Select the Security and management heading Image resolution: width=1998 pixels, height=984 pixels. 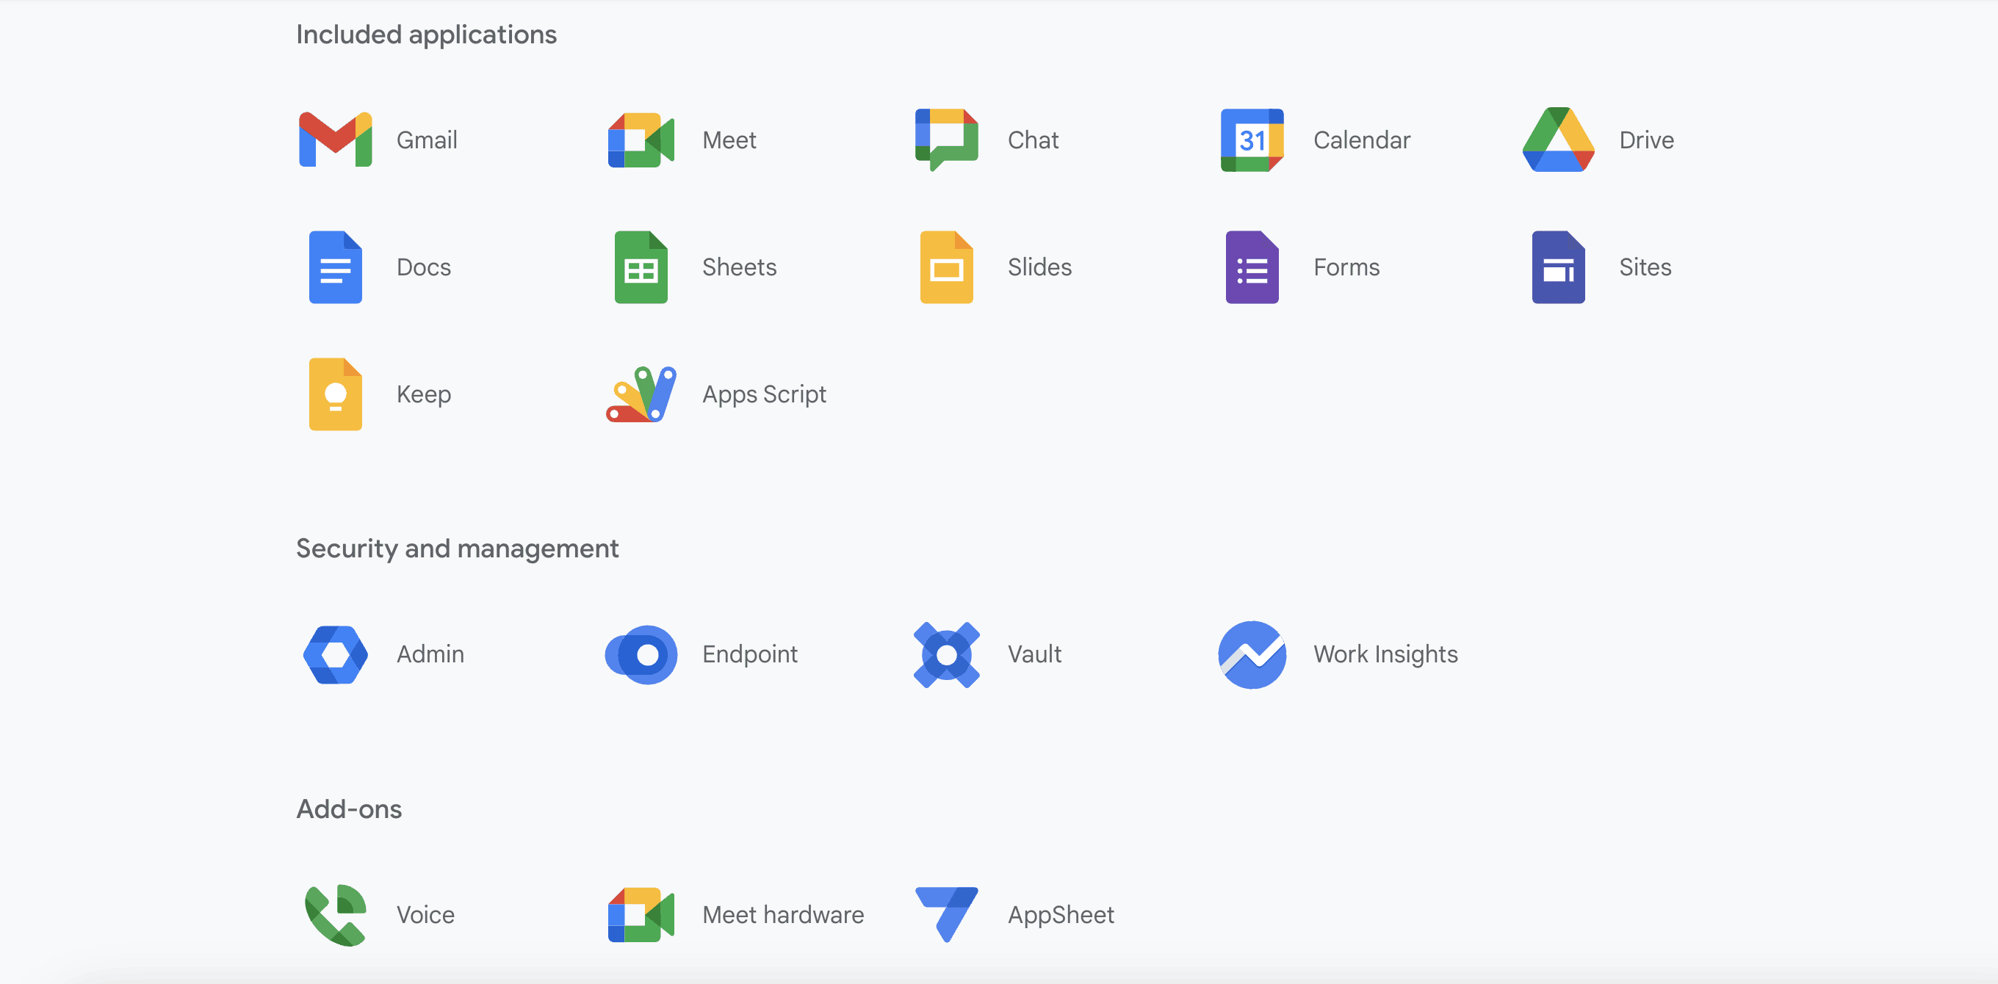[458, 549]
